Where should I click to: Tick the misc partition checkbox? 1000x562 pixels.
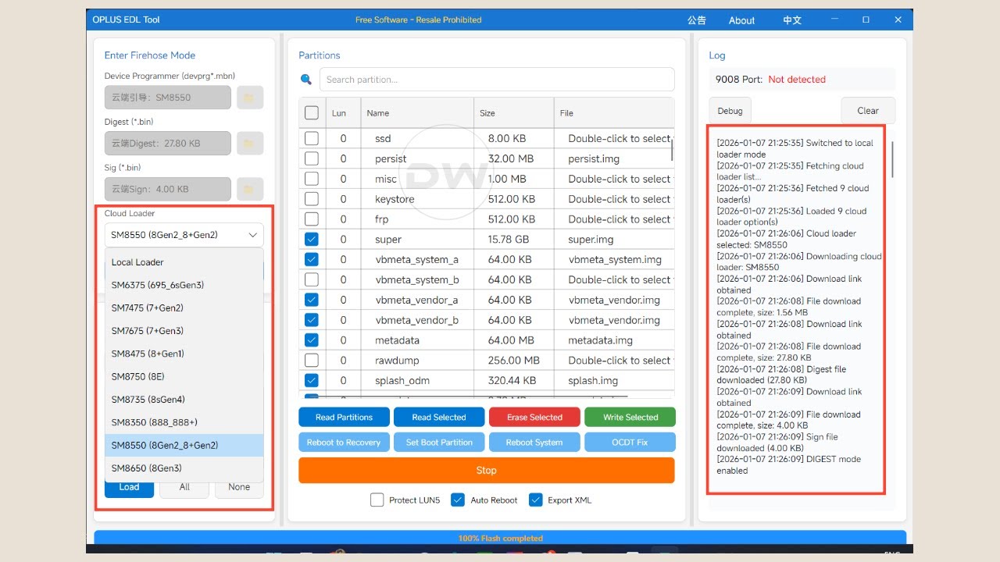tap(312, 179)
